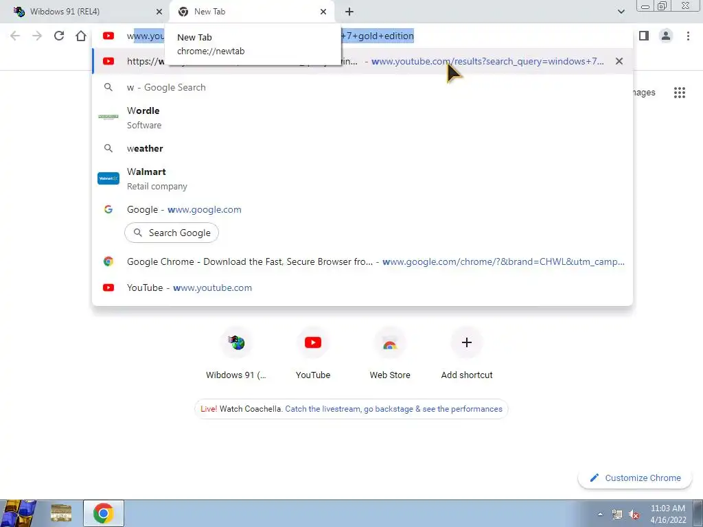Select the YouTube results URL suggestion

362,61
